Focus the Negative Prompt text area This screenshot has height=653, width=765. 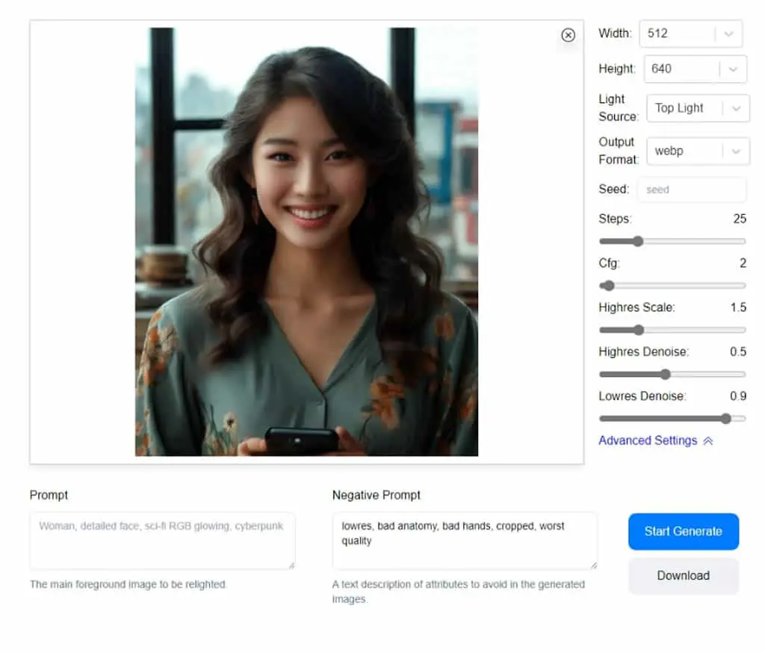click(465, 541)
